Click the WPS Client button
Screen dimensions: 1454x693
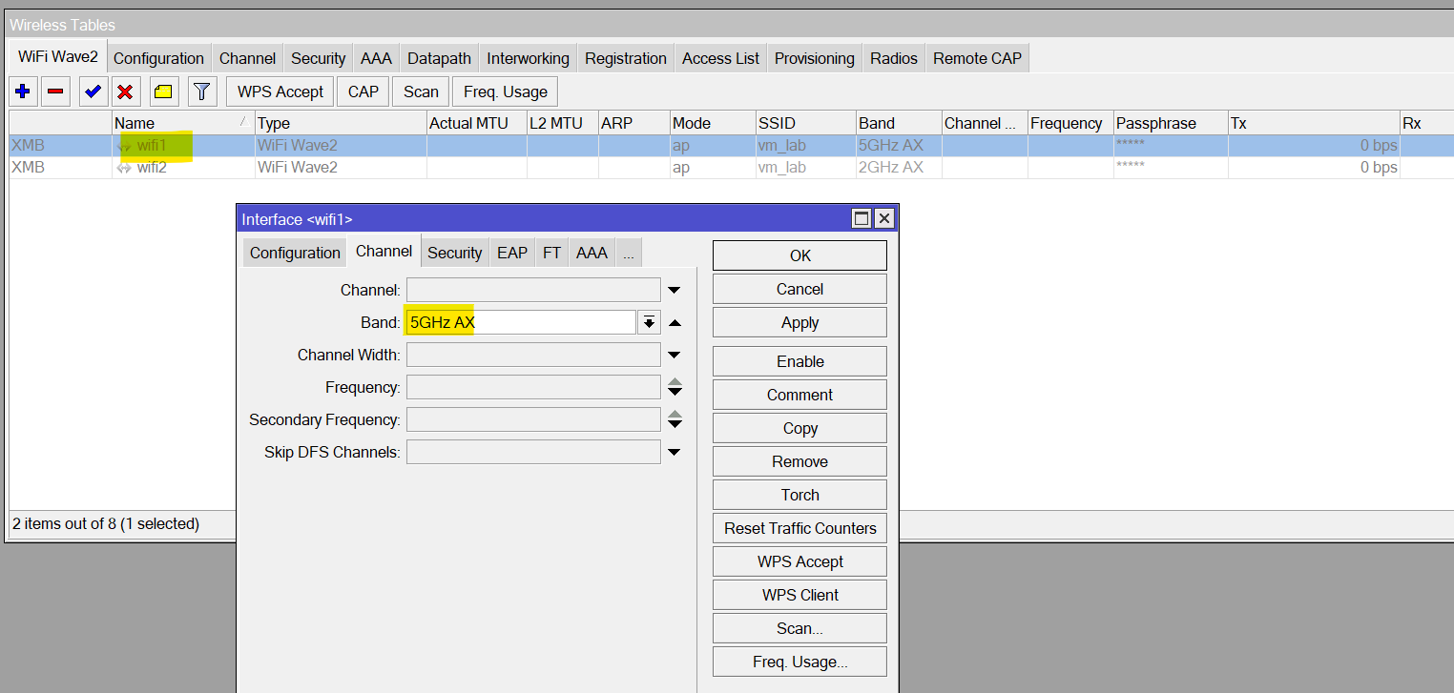[x=800, y=594]
